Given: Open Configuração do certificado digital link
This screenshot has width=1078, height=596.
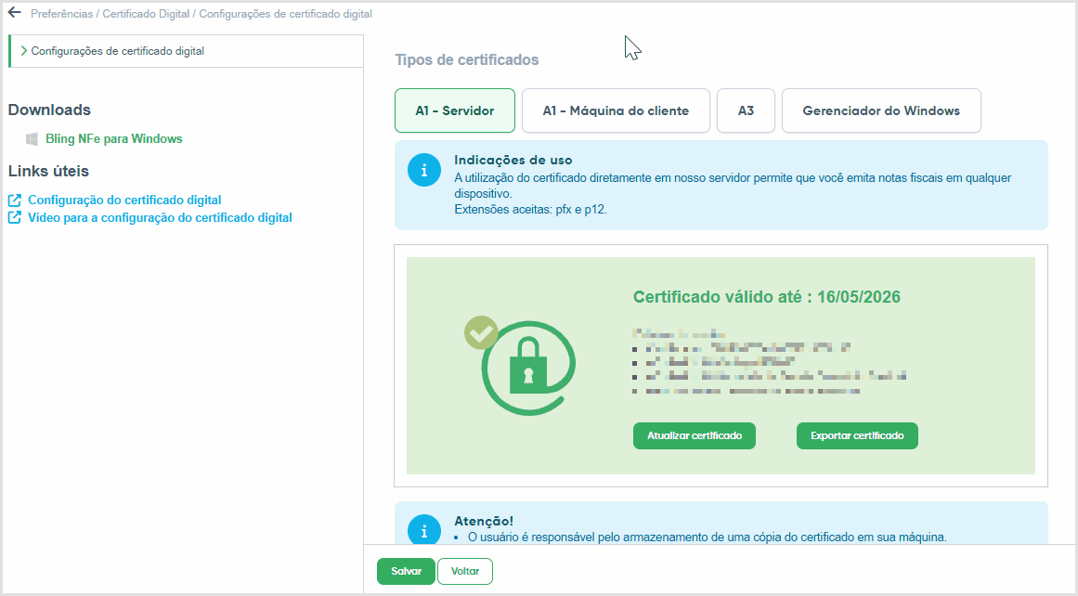Looking at the screenshot, I should coord(124,200).
